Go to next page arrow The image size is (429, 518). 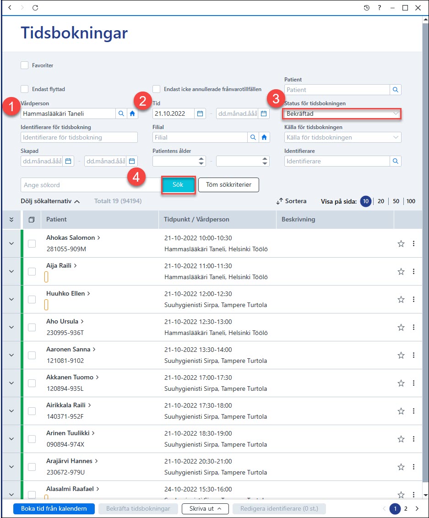[417, 509]
